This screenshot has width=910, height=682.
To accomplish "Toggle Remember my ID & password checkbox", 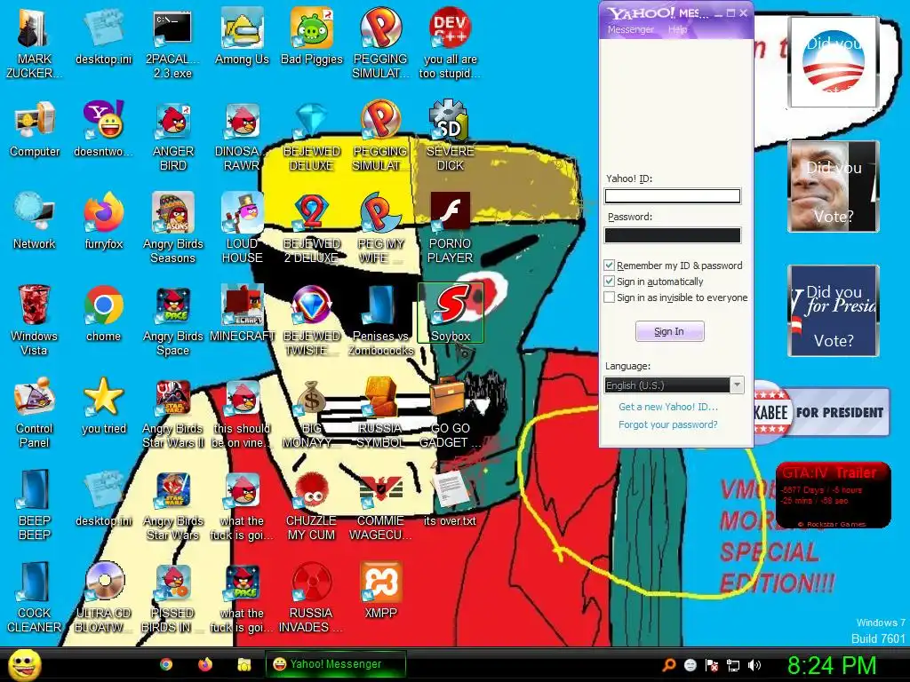I will click(610, 266).
